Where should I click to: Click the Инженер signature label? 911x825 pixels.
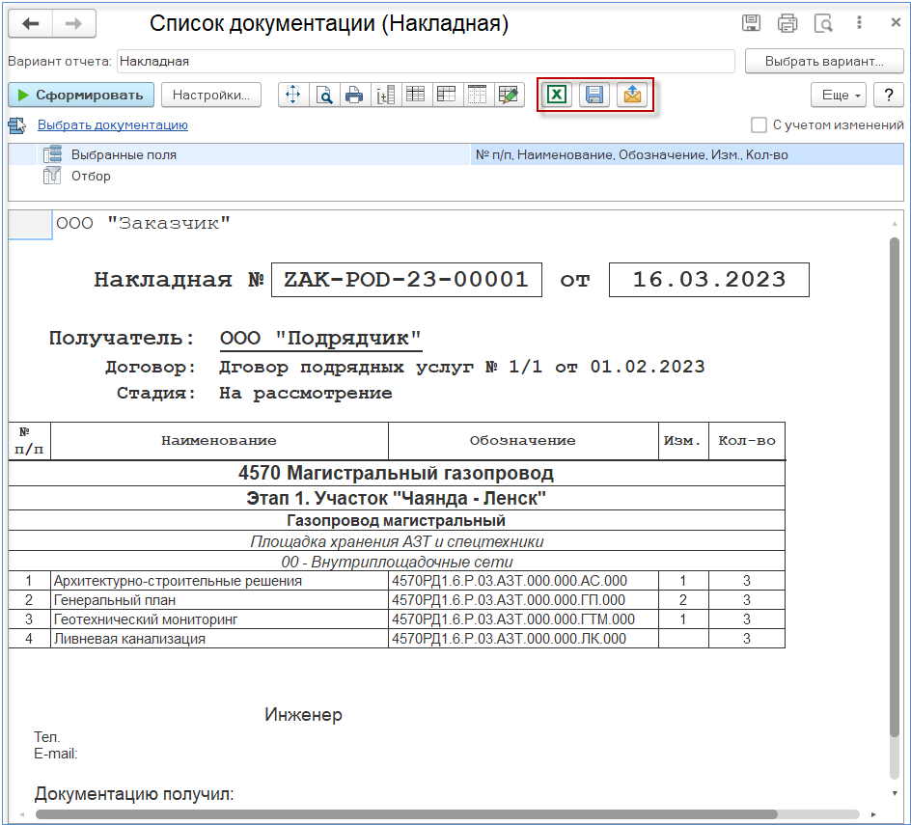(x=303, y=715)
